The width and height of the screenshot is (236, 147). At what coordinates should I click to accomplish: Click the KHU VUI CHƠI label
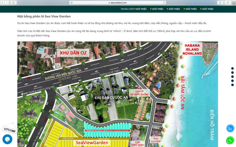click(156, 140)
